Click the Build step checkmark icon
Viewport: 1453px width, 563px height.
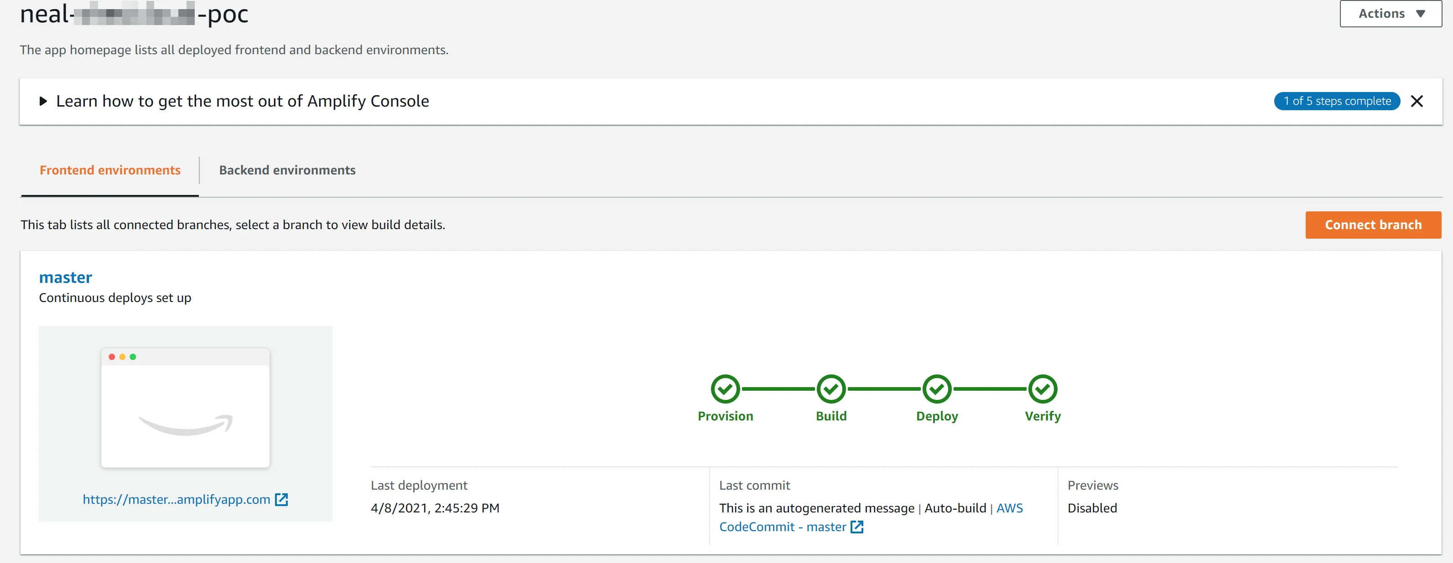pyautogui.click(x=831, y=389)
